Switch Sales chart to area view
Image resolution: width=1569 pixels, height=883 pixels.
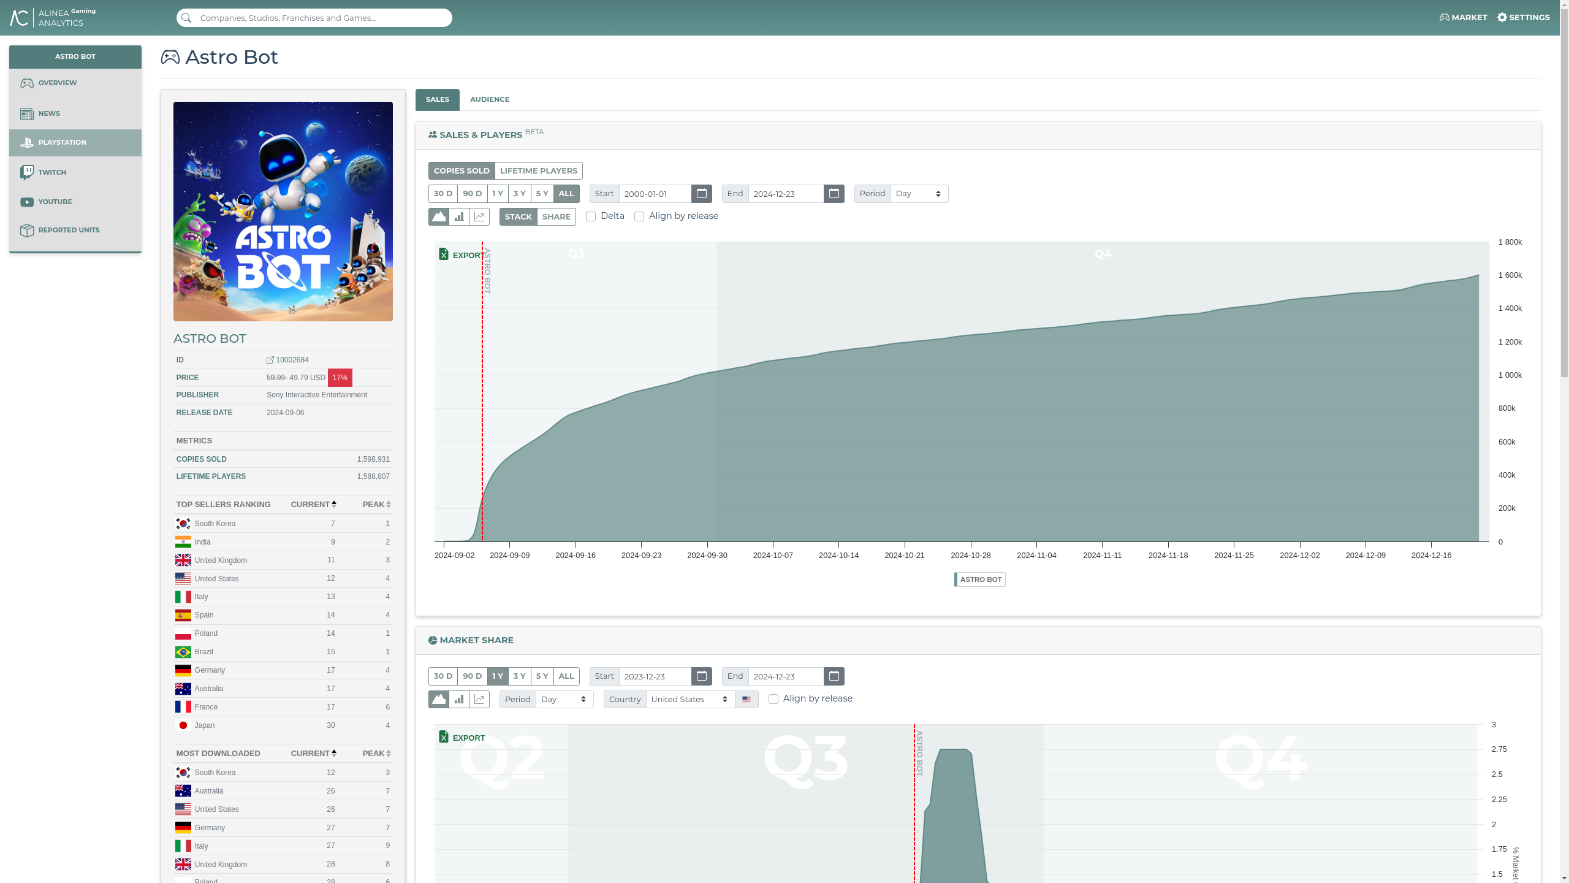(439, 216)
